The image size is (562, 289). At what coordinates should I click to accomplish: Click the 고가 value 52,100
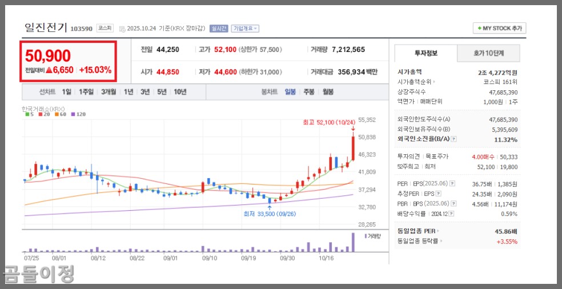(x=226, y=50)
